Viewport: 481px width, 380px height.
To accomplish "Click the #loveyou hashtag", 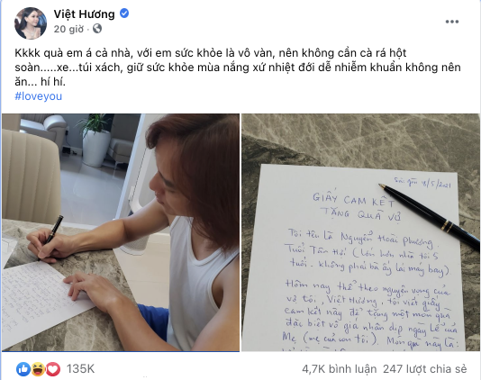I will 39,96.
